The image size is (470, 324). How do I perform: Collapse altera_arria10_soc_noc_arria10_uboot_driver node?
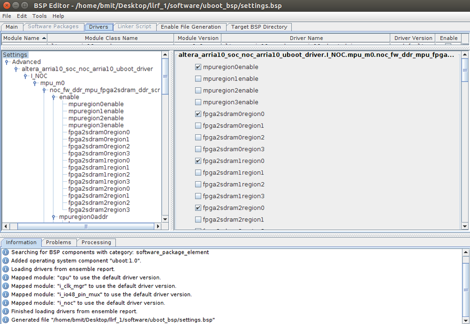pyautogui.click(x=16, y=69)
